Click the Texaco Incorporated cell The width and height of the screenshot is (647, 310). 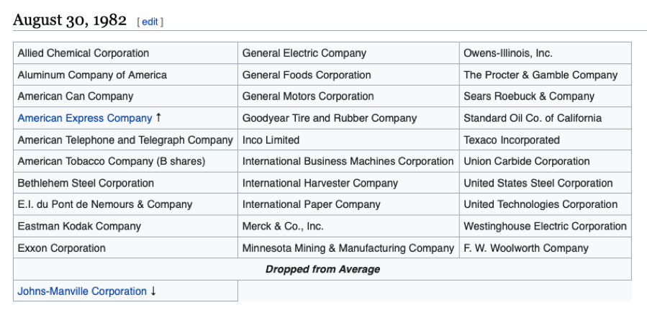click(x=512, y=140)
